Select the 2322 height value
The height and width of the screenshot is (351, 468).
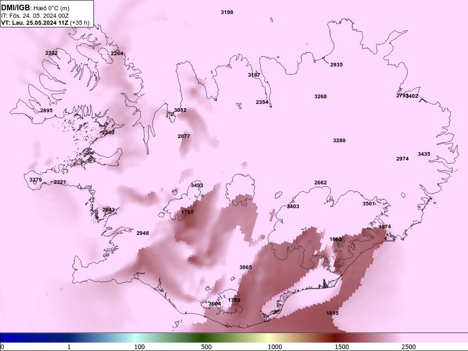pyautogui.click(x=51, y=53)
